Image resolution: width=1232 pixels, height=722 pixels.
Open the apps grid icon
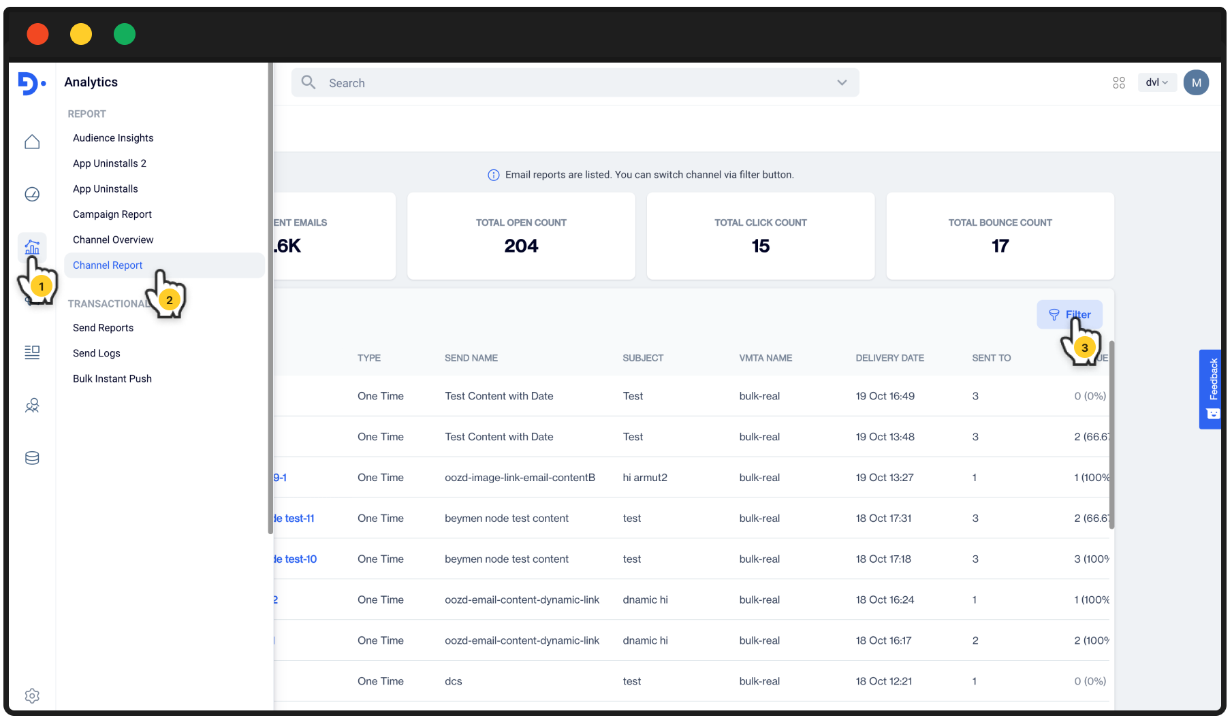pos(1119,82)
